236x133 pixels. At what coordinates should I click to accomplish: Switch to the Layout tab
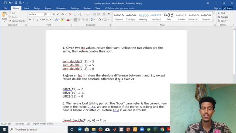click(48, 8)
